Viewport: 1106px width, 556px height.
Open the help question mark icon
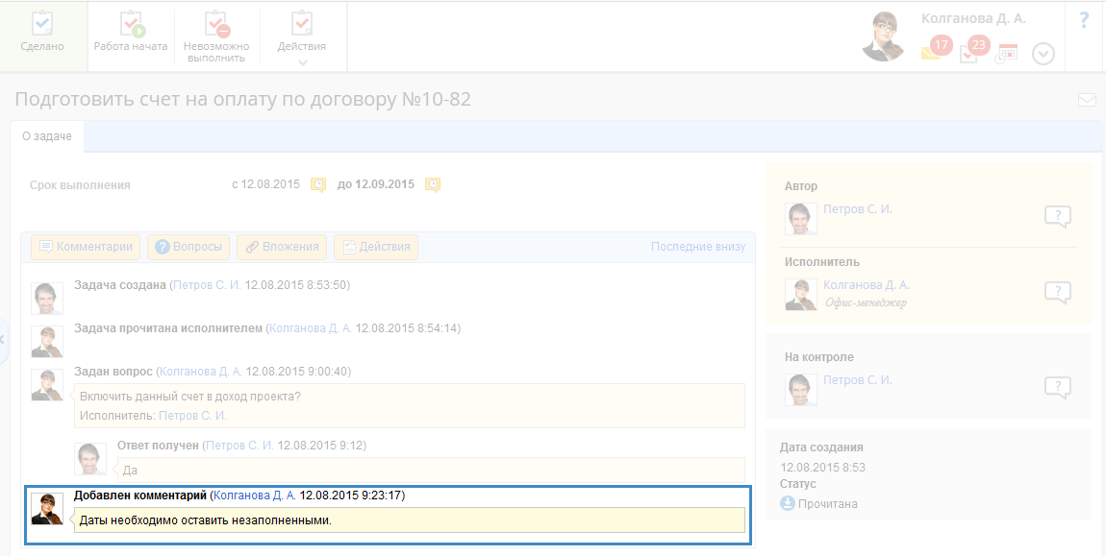tap(1084, 20)
